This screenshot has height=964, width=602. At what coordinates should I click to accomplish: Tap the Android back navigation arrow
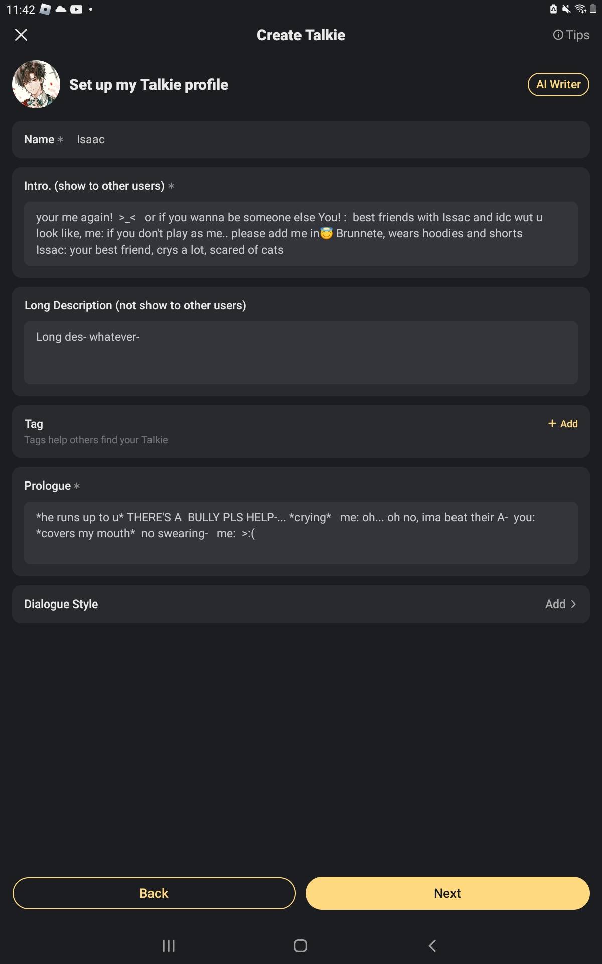point(432,946)
